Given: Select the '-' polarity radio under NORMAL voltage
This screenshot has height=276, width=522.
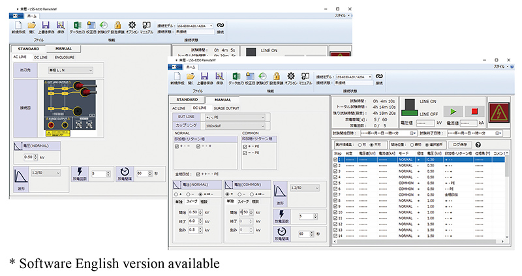Looking at the screenshot, I should (188, 194).
